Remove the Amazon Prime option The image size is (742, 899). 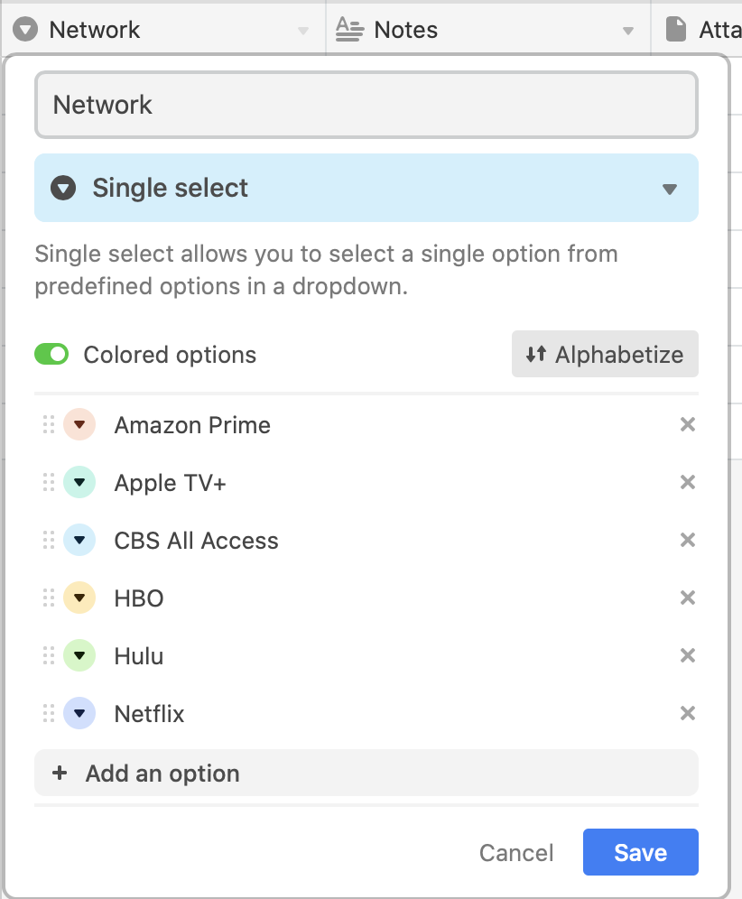point(687,425)
